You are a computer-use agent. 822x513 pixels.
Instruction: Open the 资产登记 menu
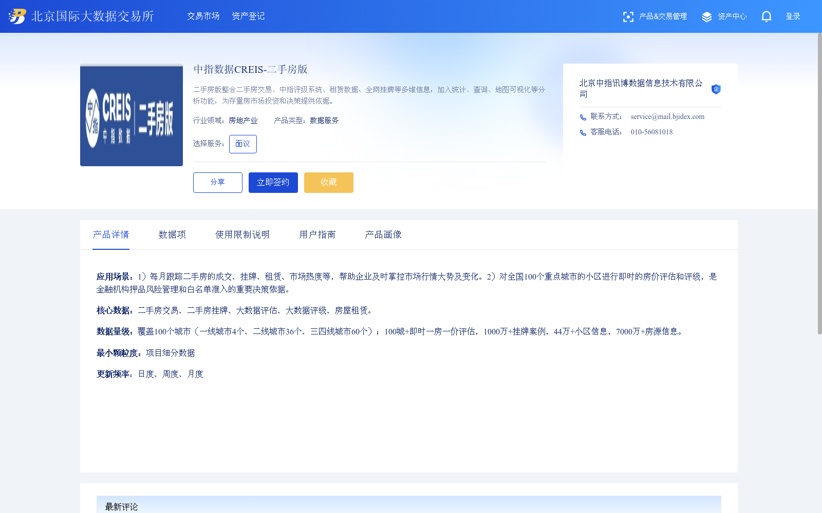pos(248,16)
